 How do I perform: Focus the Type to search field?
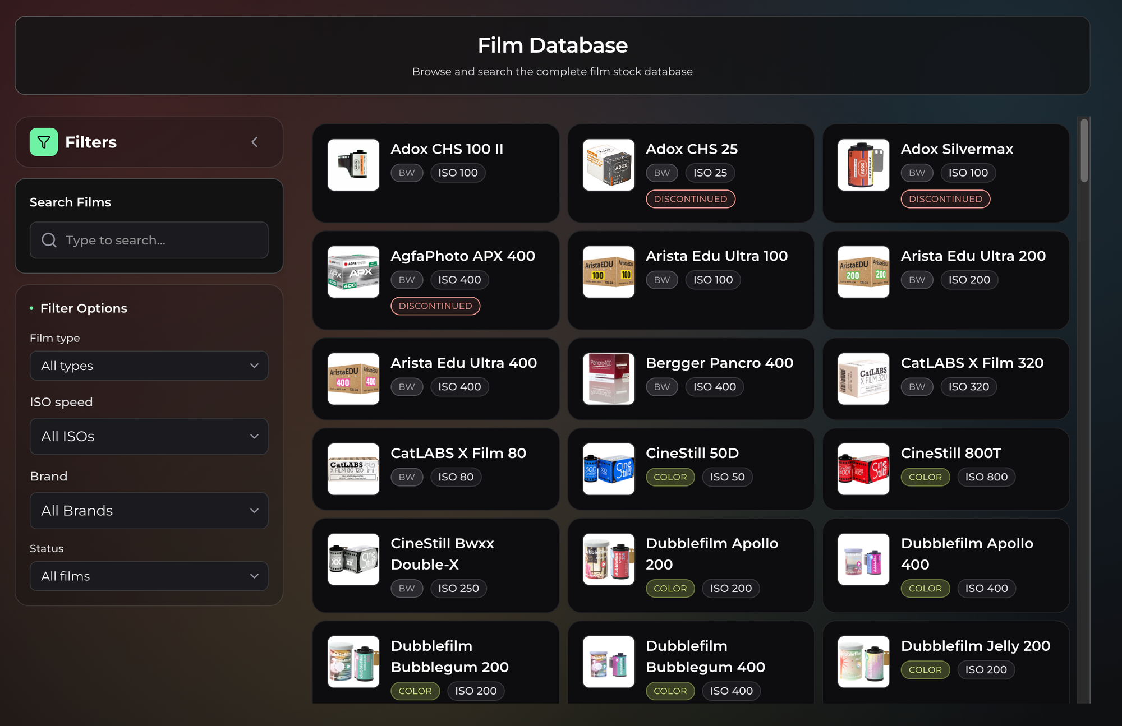tap(163, 240)
